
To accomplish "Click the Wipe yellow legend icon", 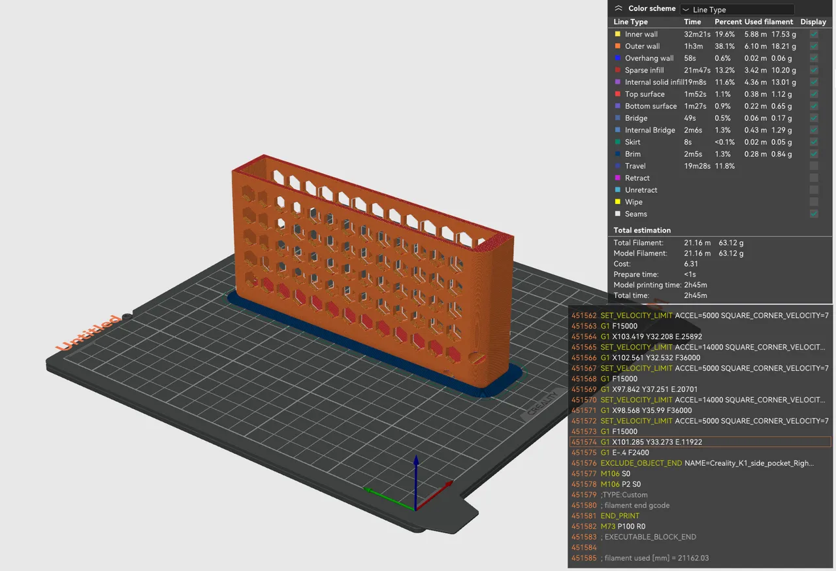I will click(x=617, y=202).
